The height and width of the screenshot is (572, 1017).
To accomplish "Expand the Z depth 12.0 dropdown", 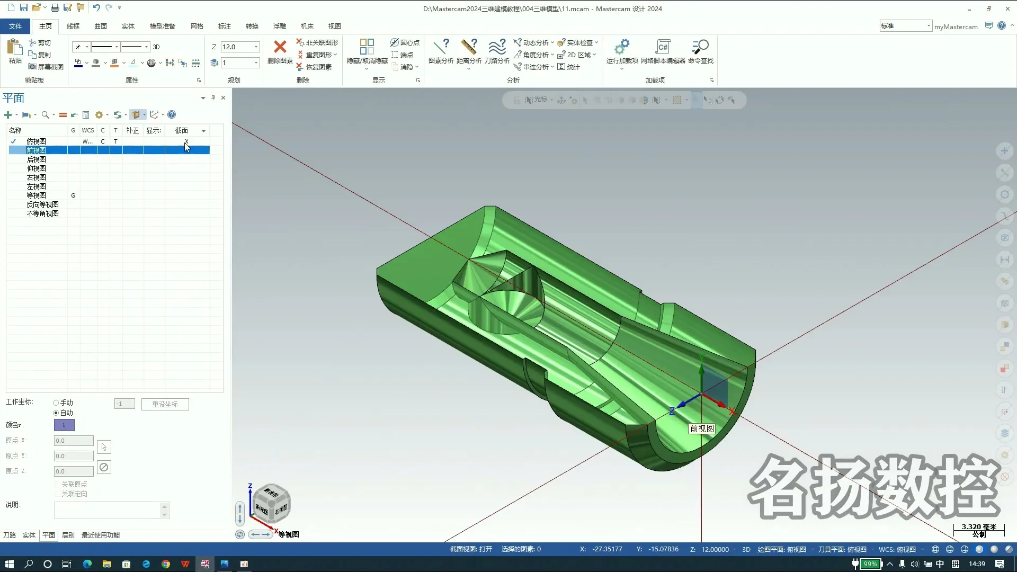I will [256, 47].
